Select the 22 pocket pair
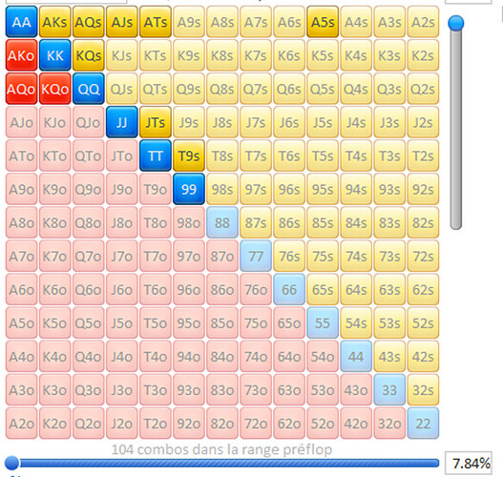Screen dimensions: 503x477 coord(423,424)
